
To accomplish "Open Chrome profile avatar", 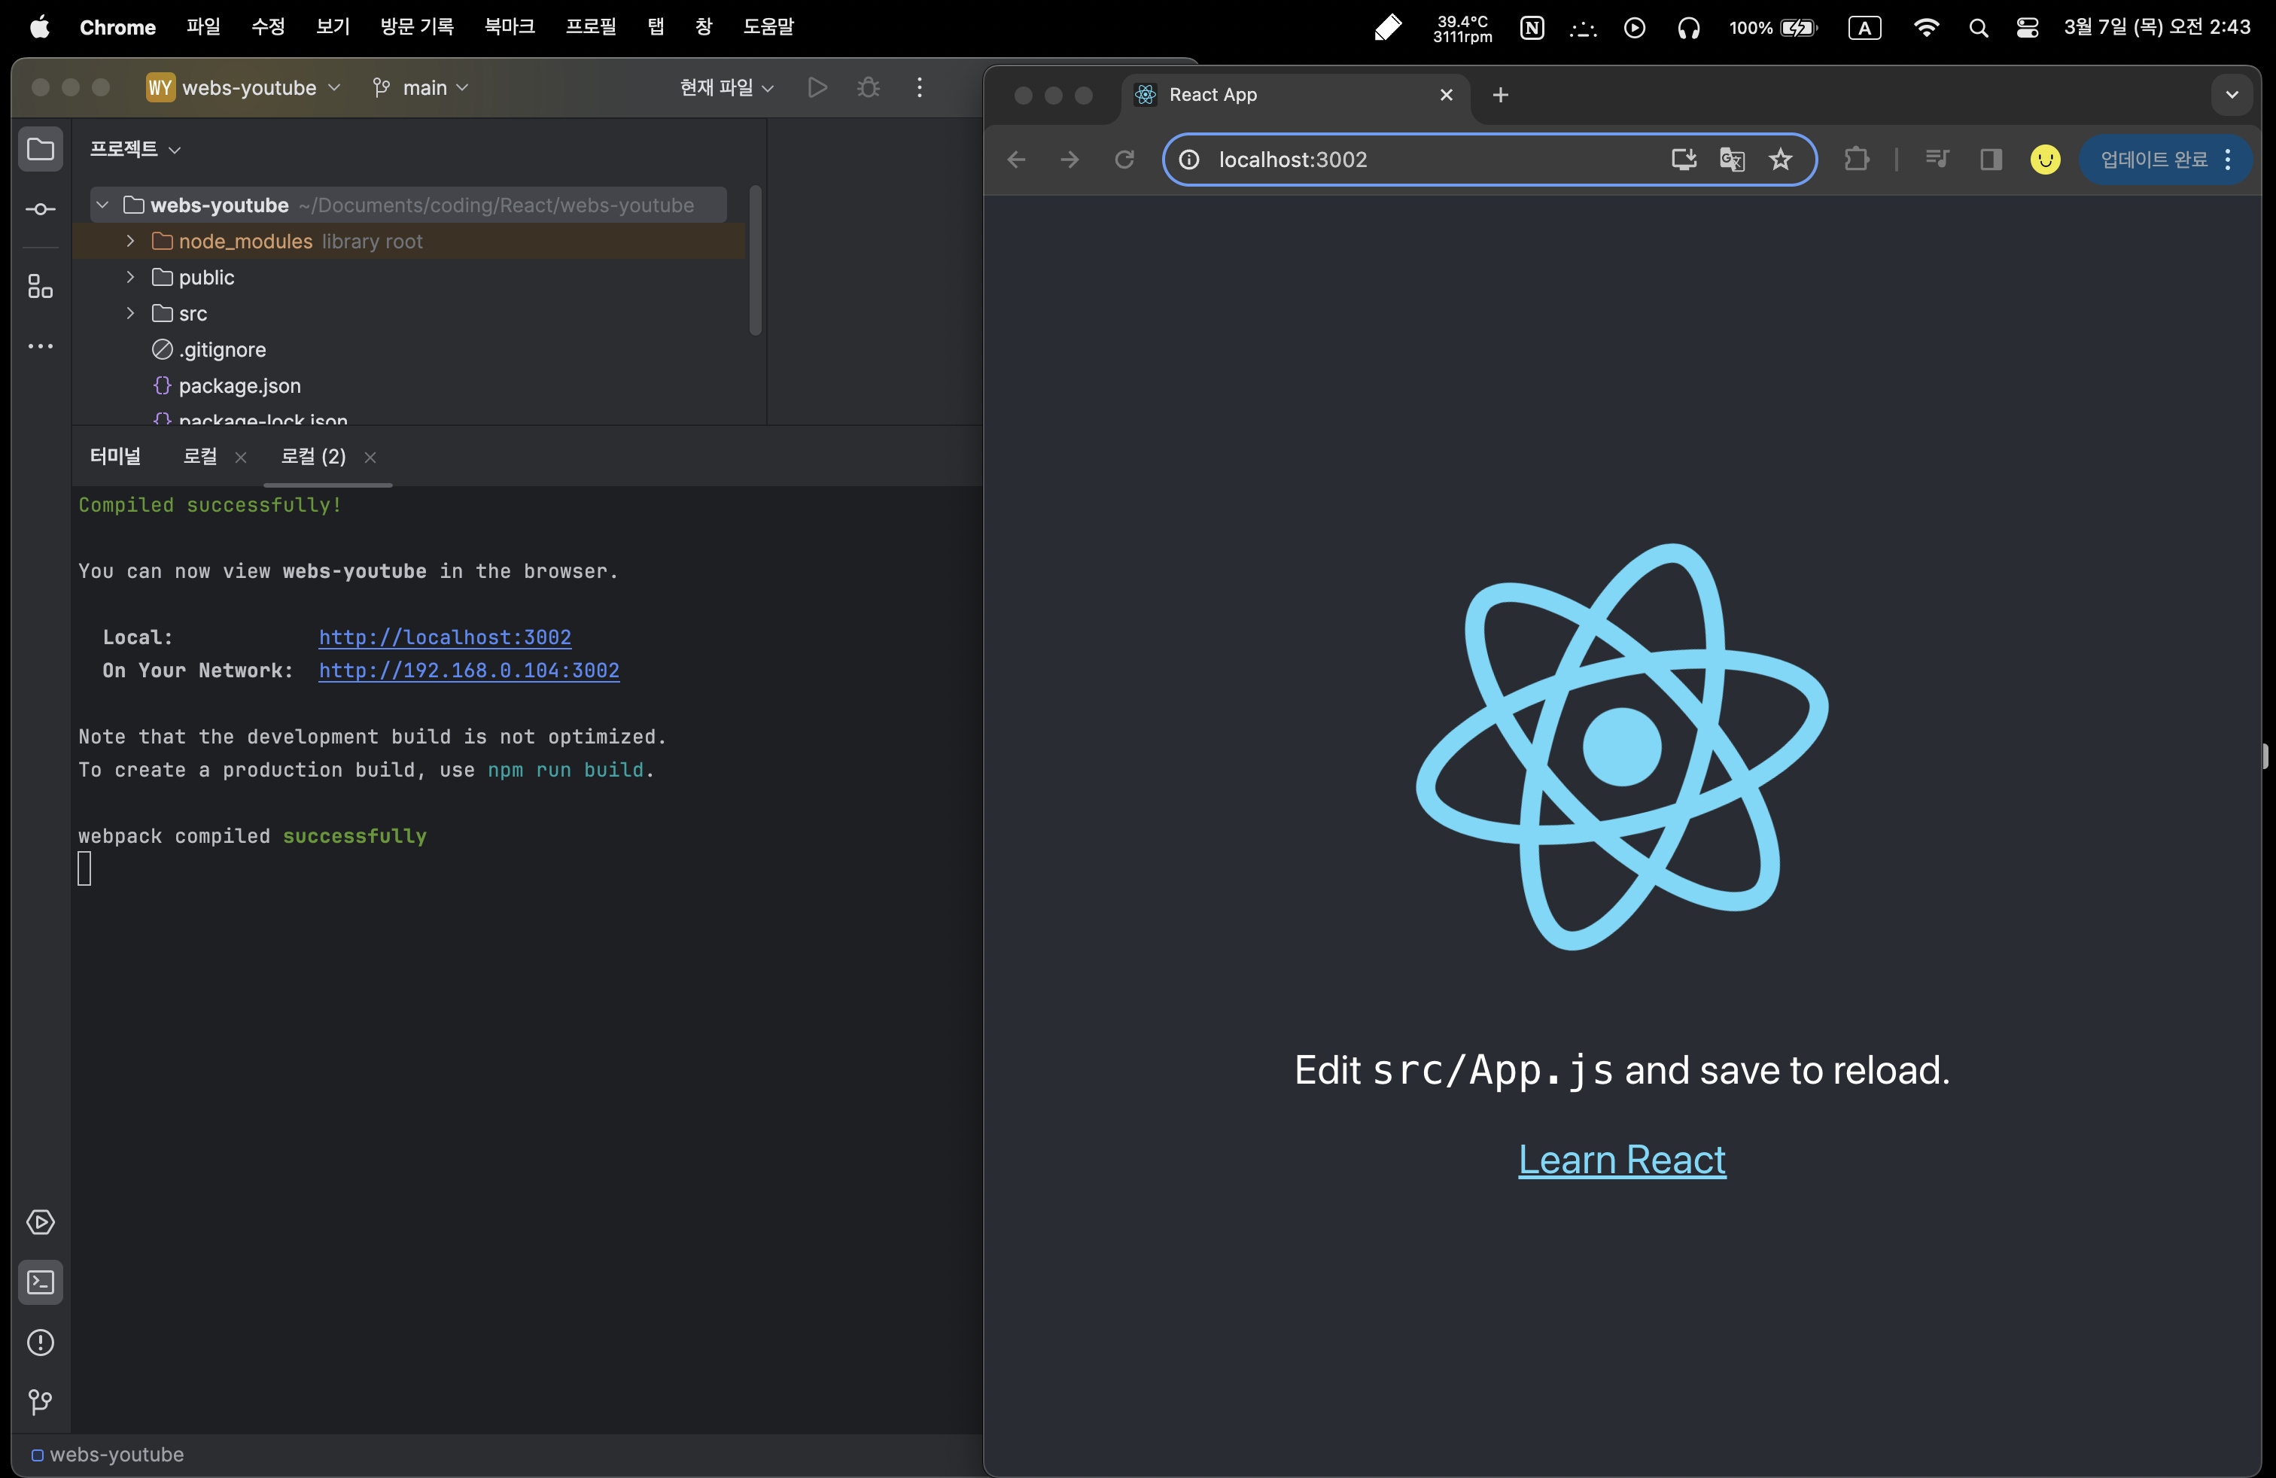I will pyautogui.click(x=2046, y=160).
